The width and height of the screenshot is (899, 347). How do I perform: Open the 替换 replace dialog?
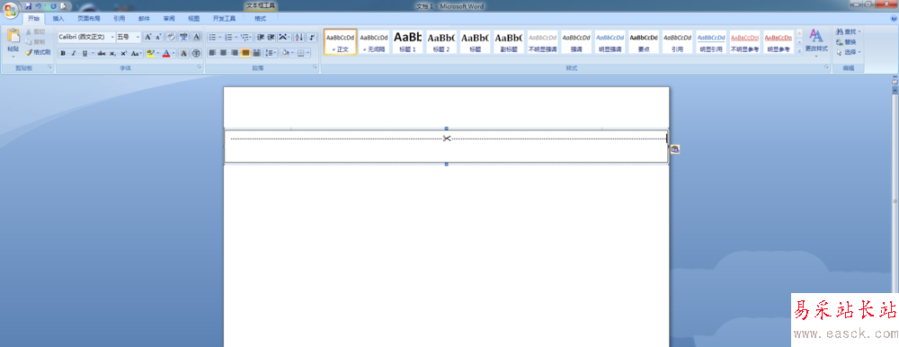pos(846,42)
